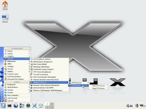
Task: Click the Akregator RSS reader icon
Action: pyautogui.click(x=32, y=77)
